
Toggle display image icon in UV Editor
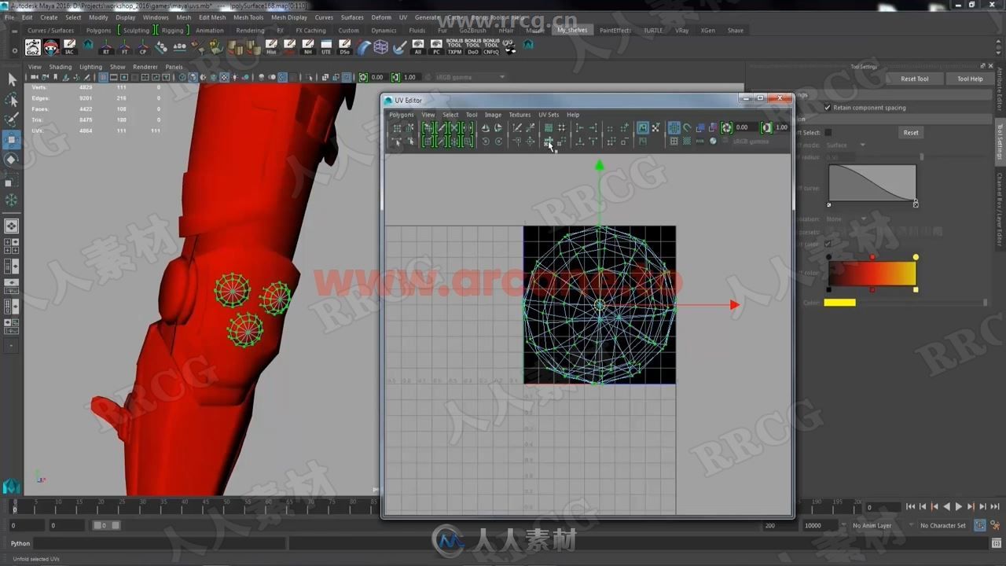643,127
